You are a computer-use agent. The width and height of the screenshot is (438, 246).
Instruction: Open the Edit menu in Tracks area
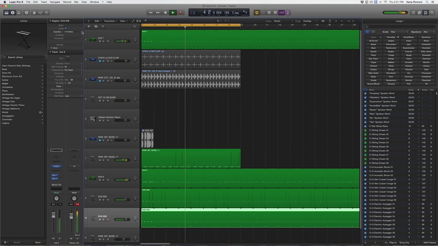98,21
